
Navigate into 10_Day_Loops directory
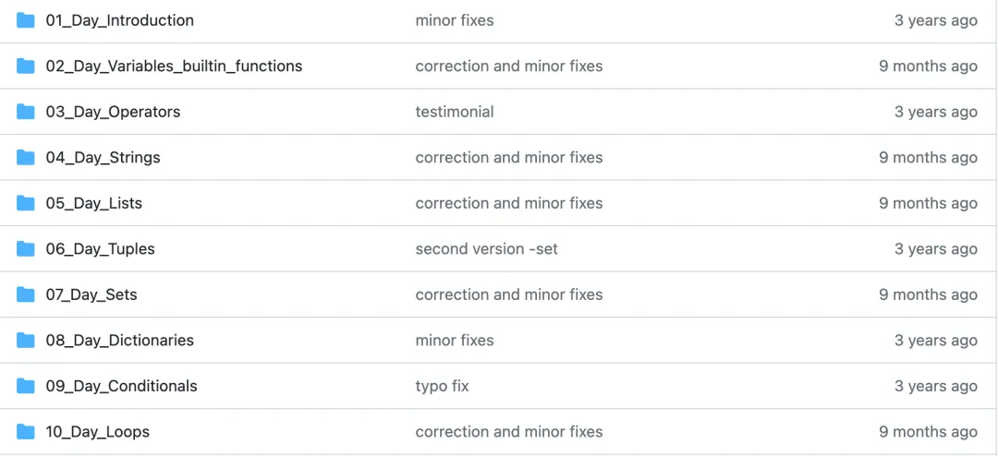[x=97, y=432]
